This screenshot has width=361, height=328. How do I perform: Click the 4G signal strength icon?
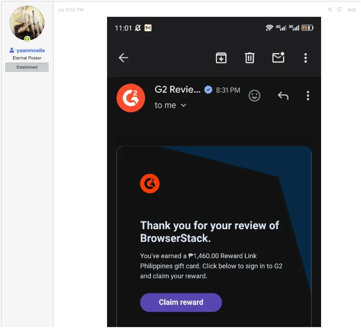(x=281, y=28)
